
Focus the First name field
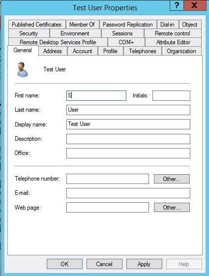tap(96, 95)
